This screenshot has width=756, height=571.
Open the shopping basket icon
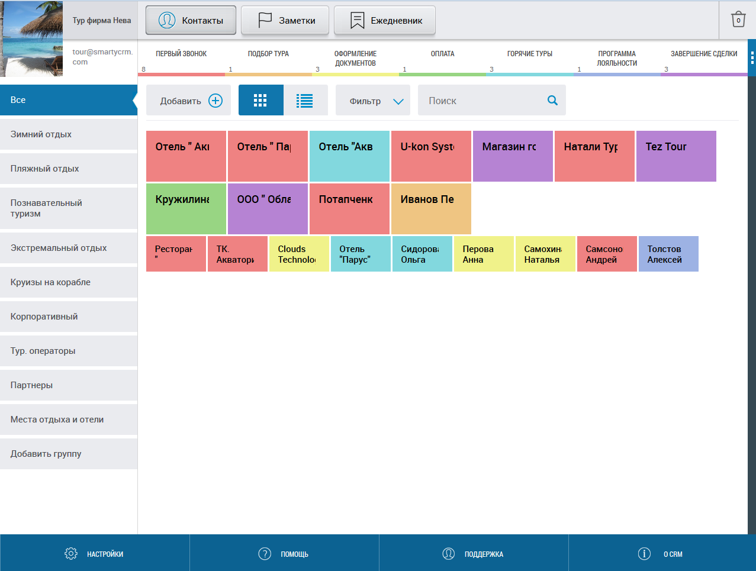click(738, 20)
